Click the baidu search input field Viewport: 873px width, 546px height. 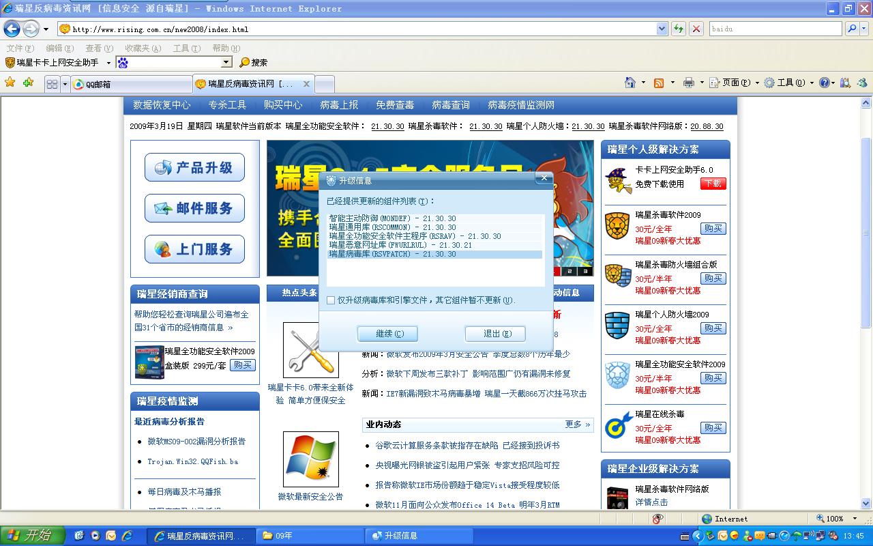click(775, 29)
